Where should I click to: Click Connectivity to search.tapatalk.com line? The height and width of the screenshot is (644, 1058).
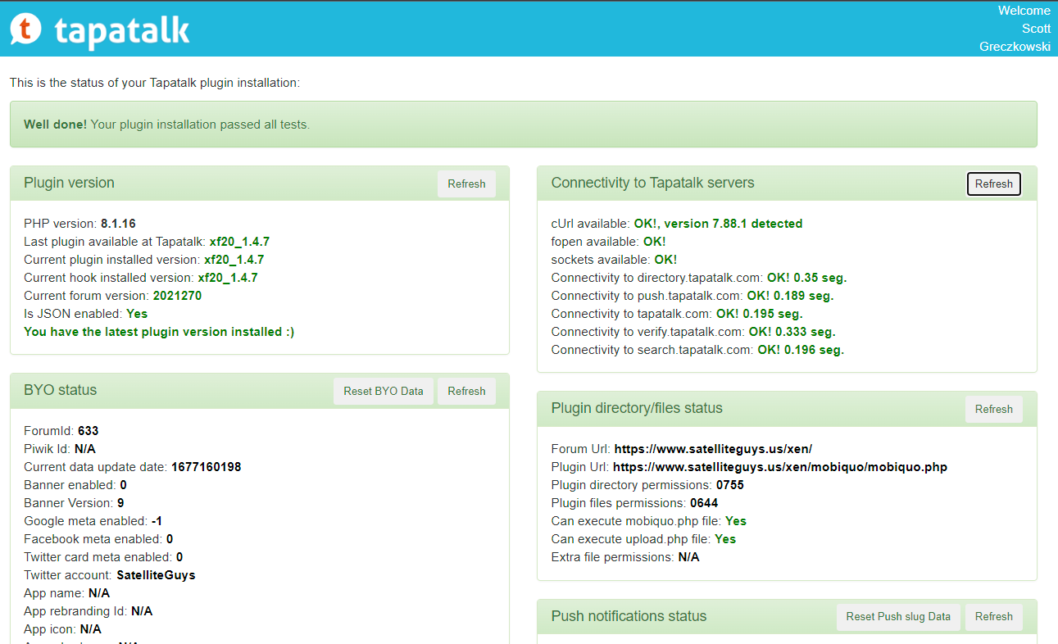pos(697,350)
